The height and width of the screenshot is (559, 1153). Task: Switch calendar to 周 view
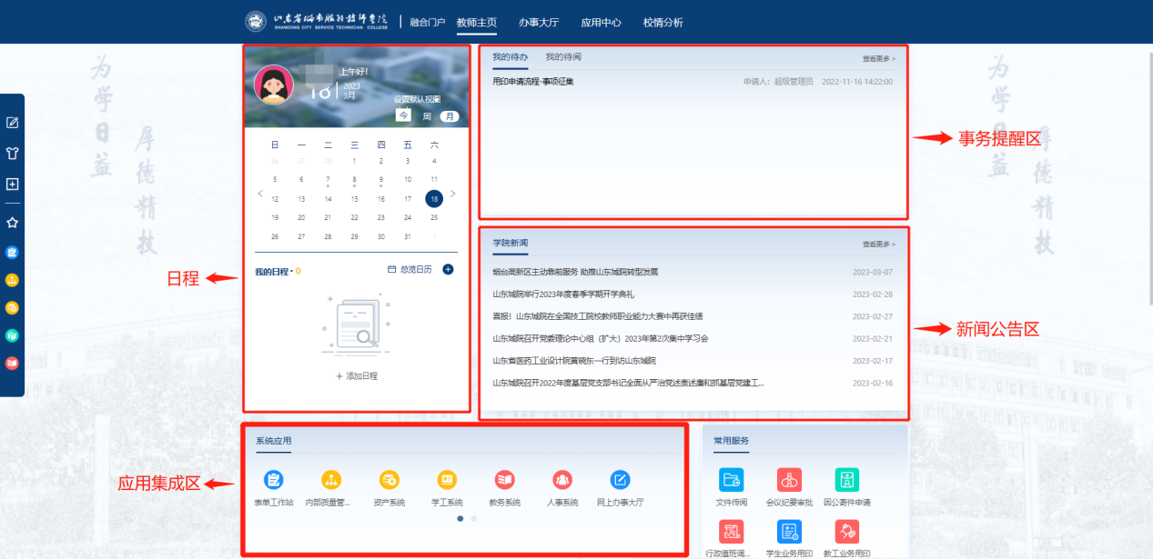(426, 116)
